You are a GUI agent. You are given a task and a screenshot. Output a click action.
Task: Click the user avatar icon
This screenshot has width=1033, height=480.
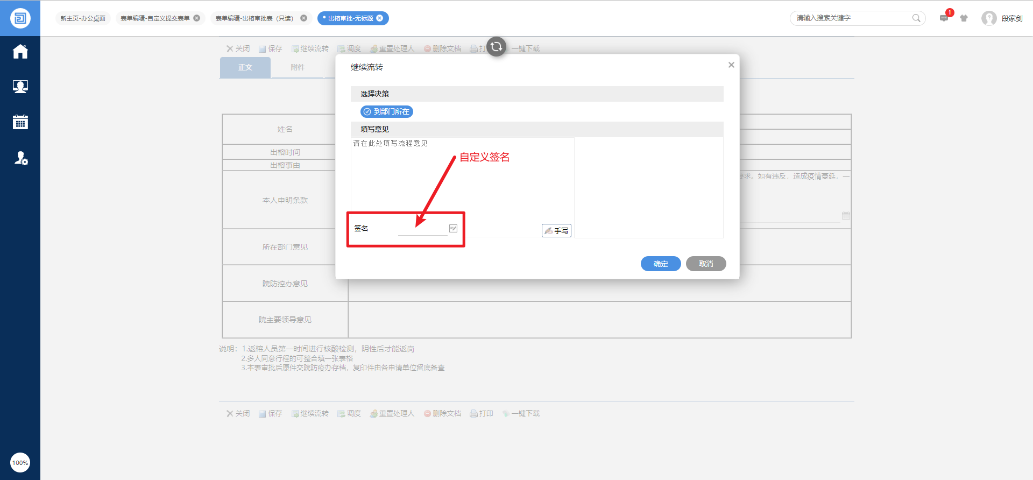point(989,18)
